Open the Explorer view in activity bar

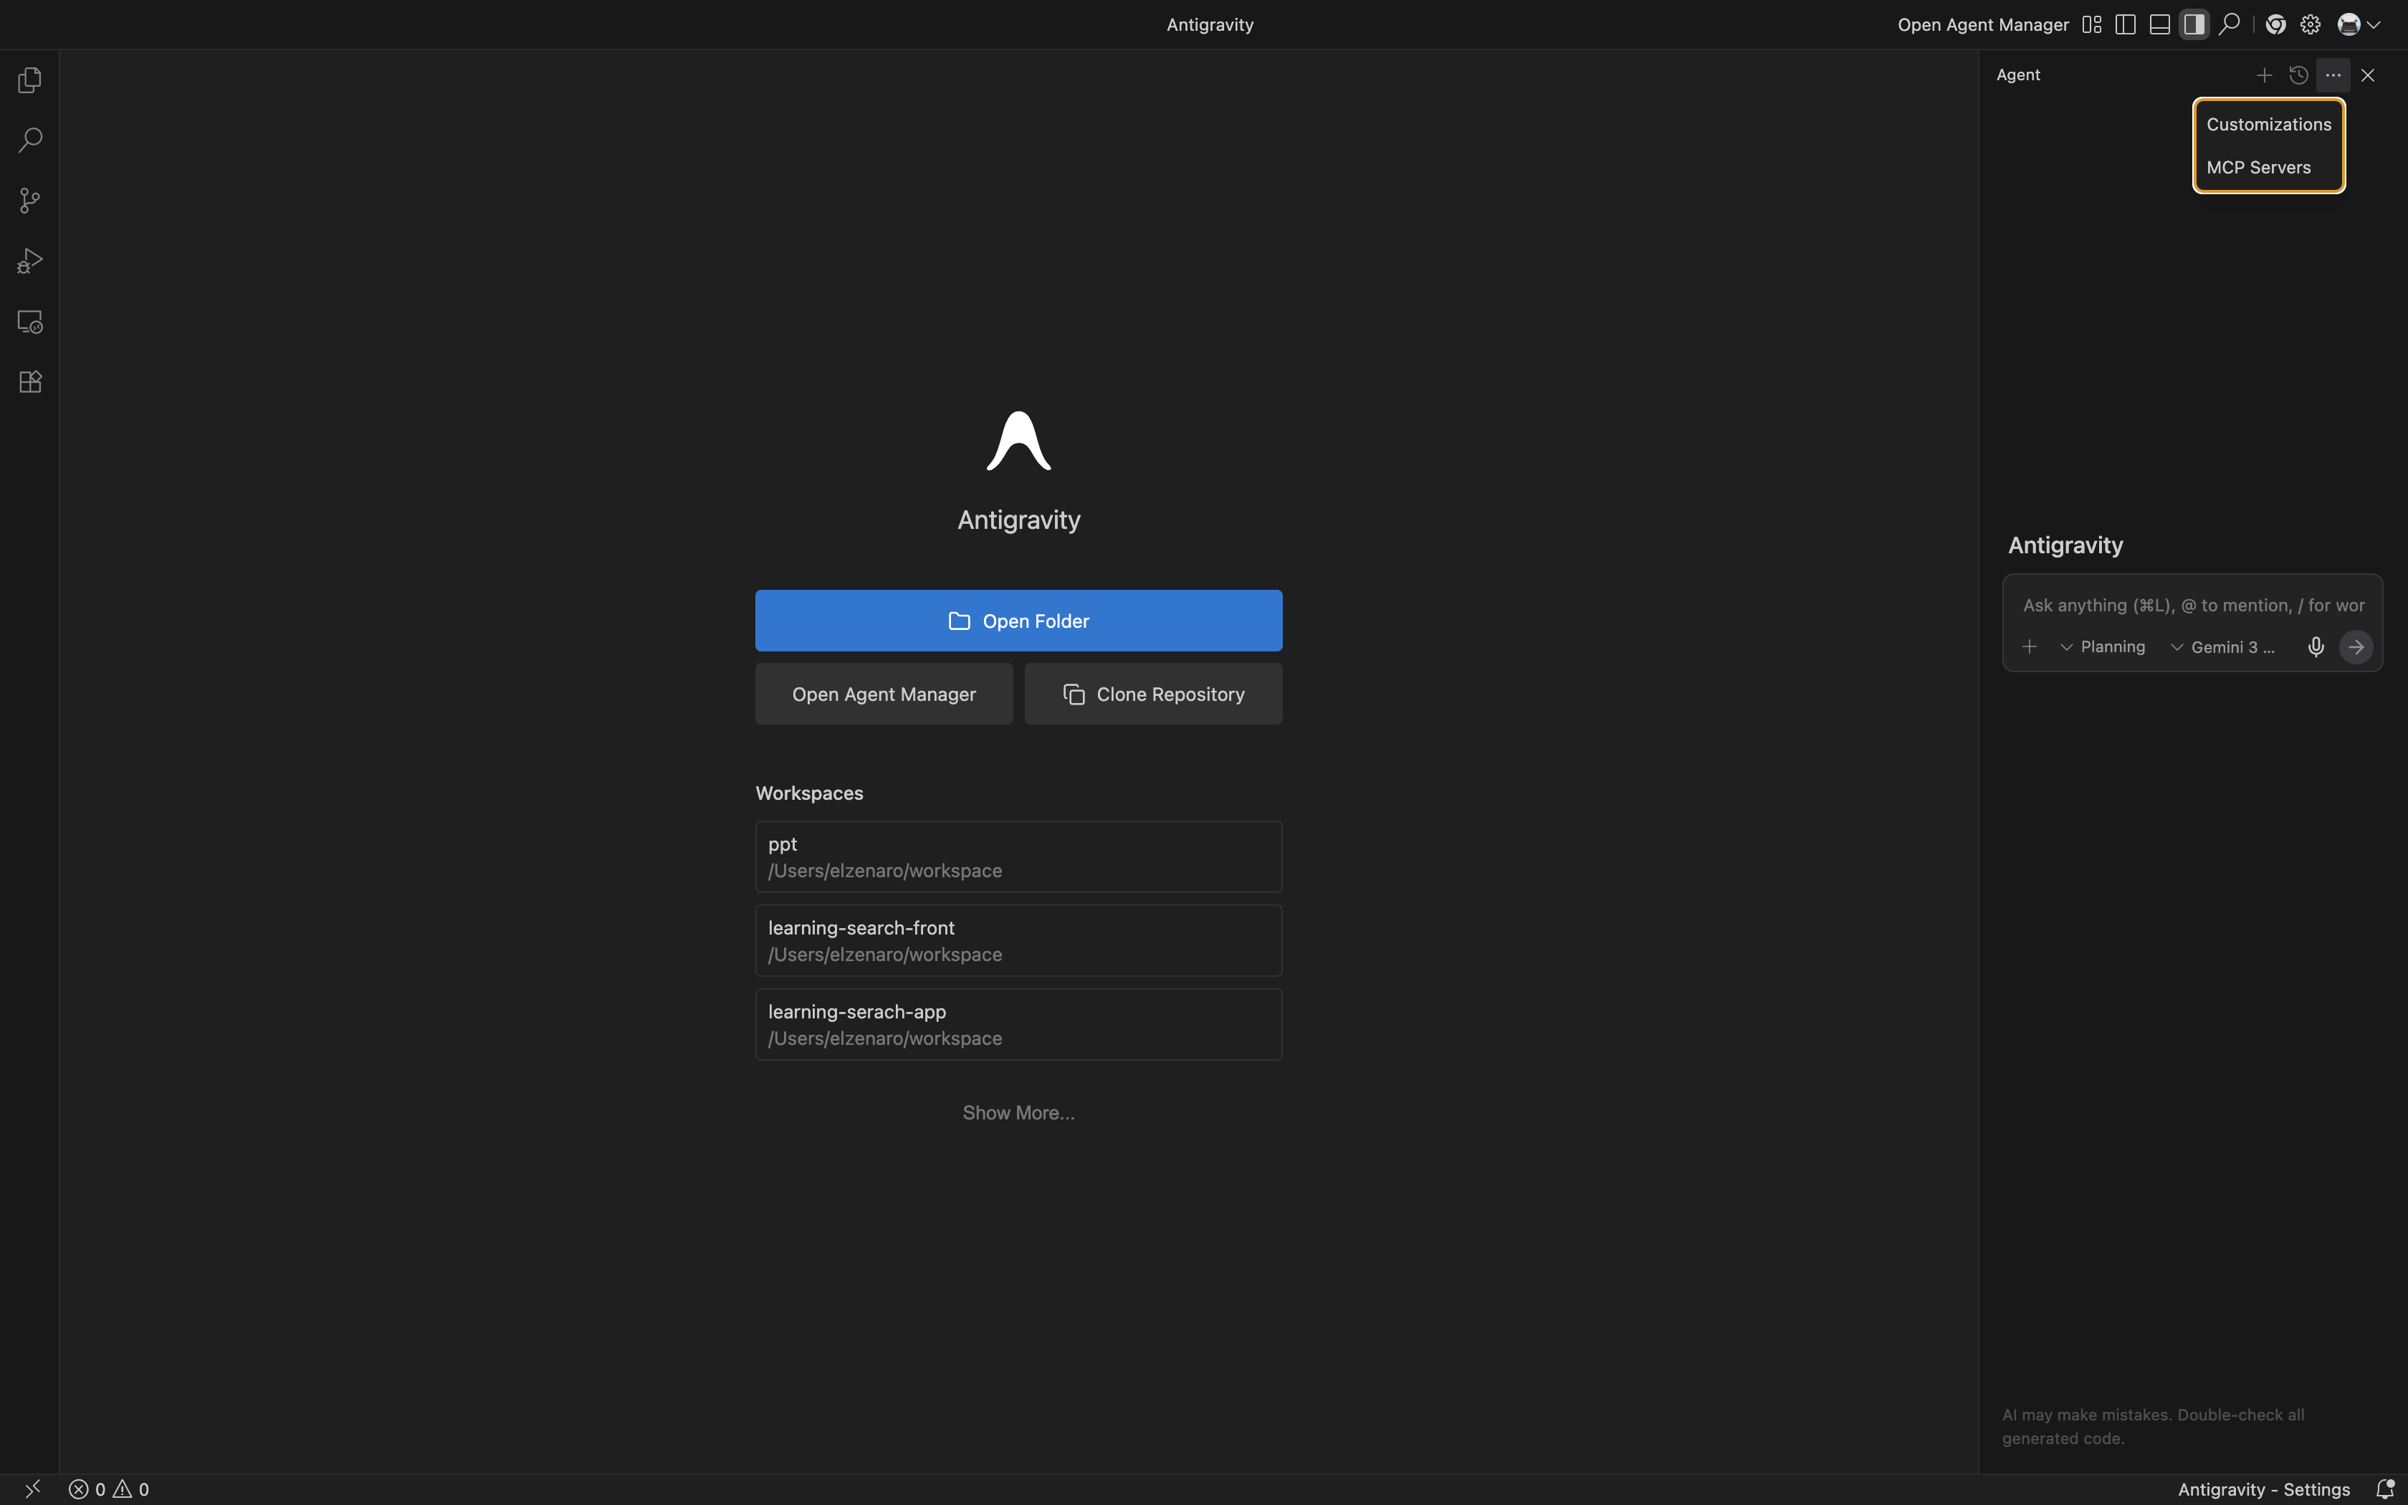(x=30, y=80)
